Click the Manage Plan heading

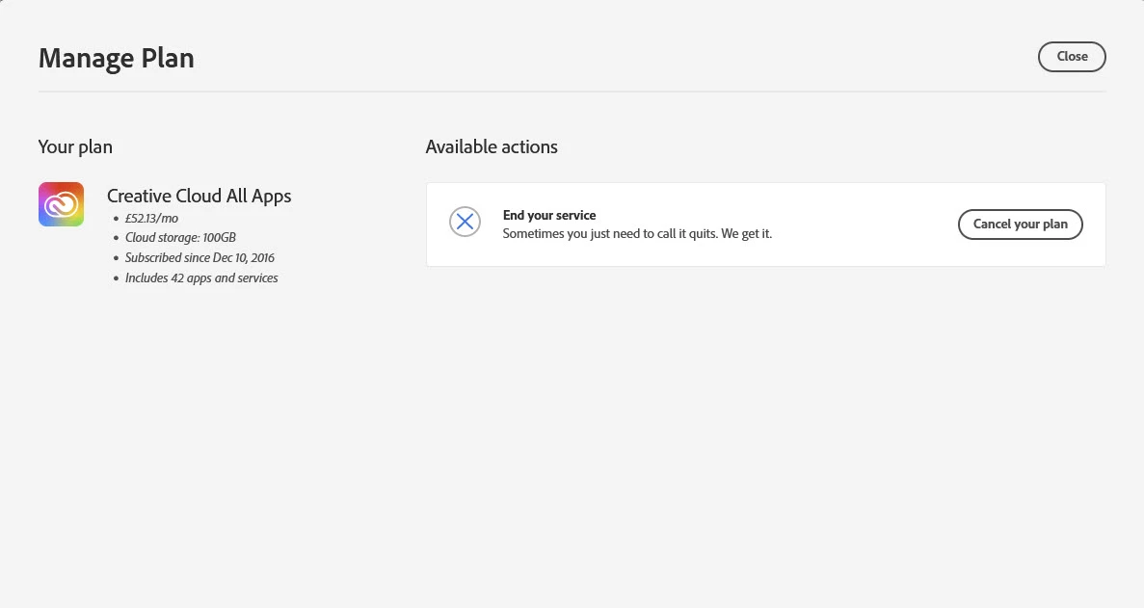click(117, 59)
